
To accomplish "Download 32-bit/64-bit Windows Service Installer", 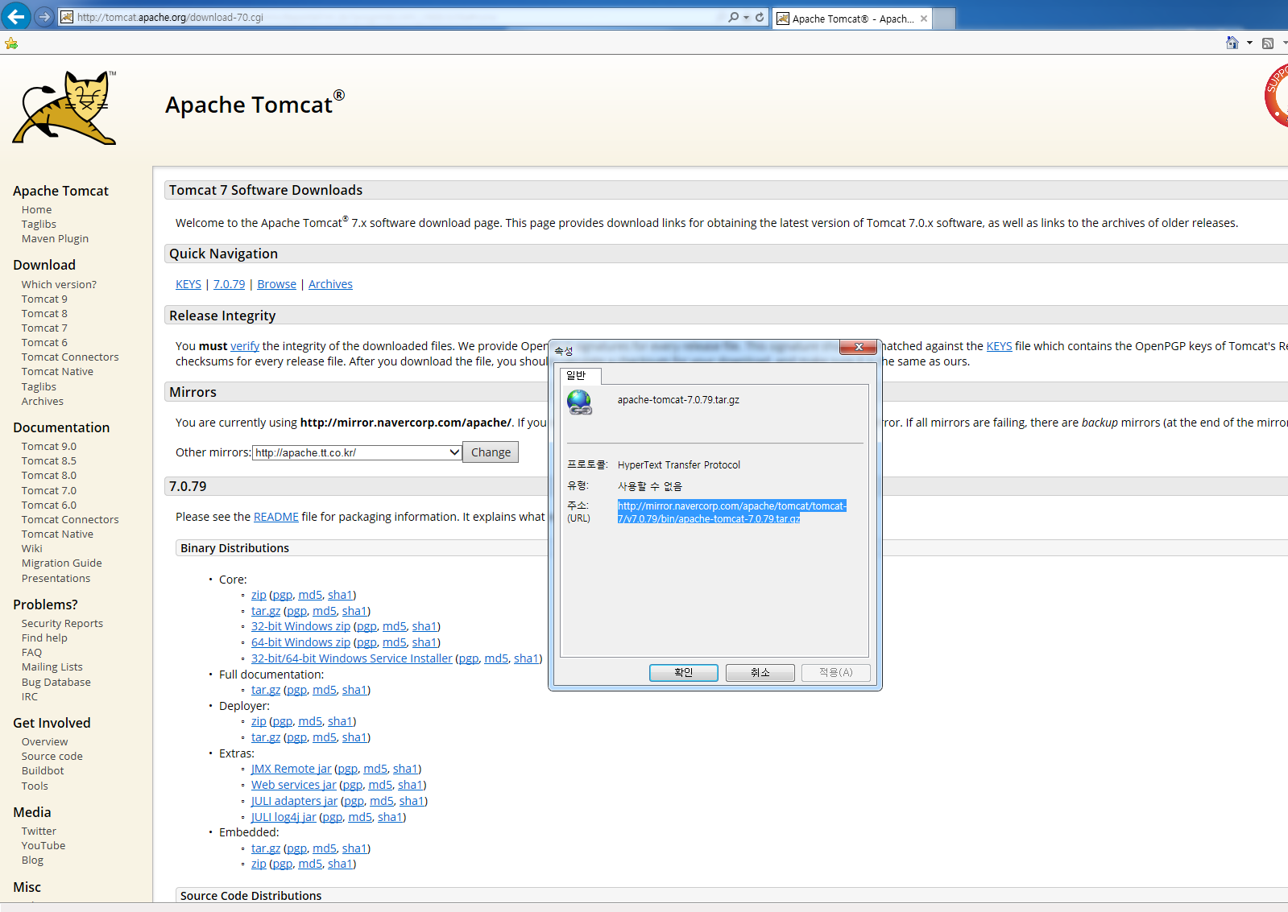I will 352,658.
